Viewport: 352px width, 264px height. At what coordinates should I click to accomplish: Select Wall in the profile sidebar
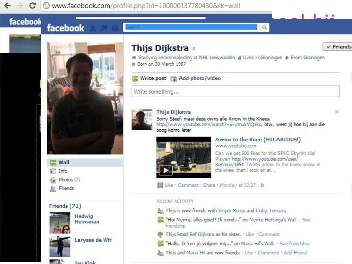tap(85, 162)
